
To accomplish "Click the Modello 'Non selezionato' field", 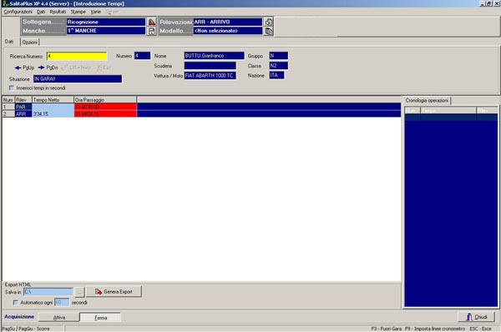I will coord(228,31).
